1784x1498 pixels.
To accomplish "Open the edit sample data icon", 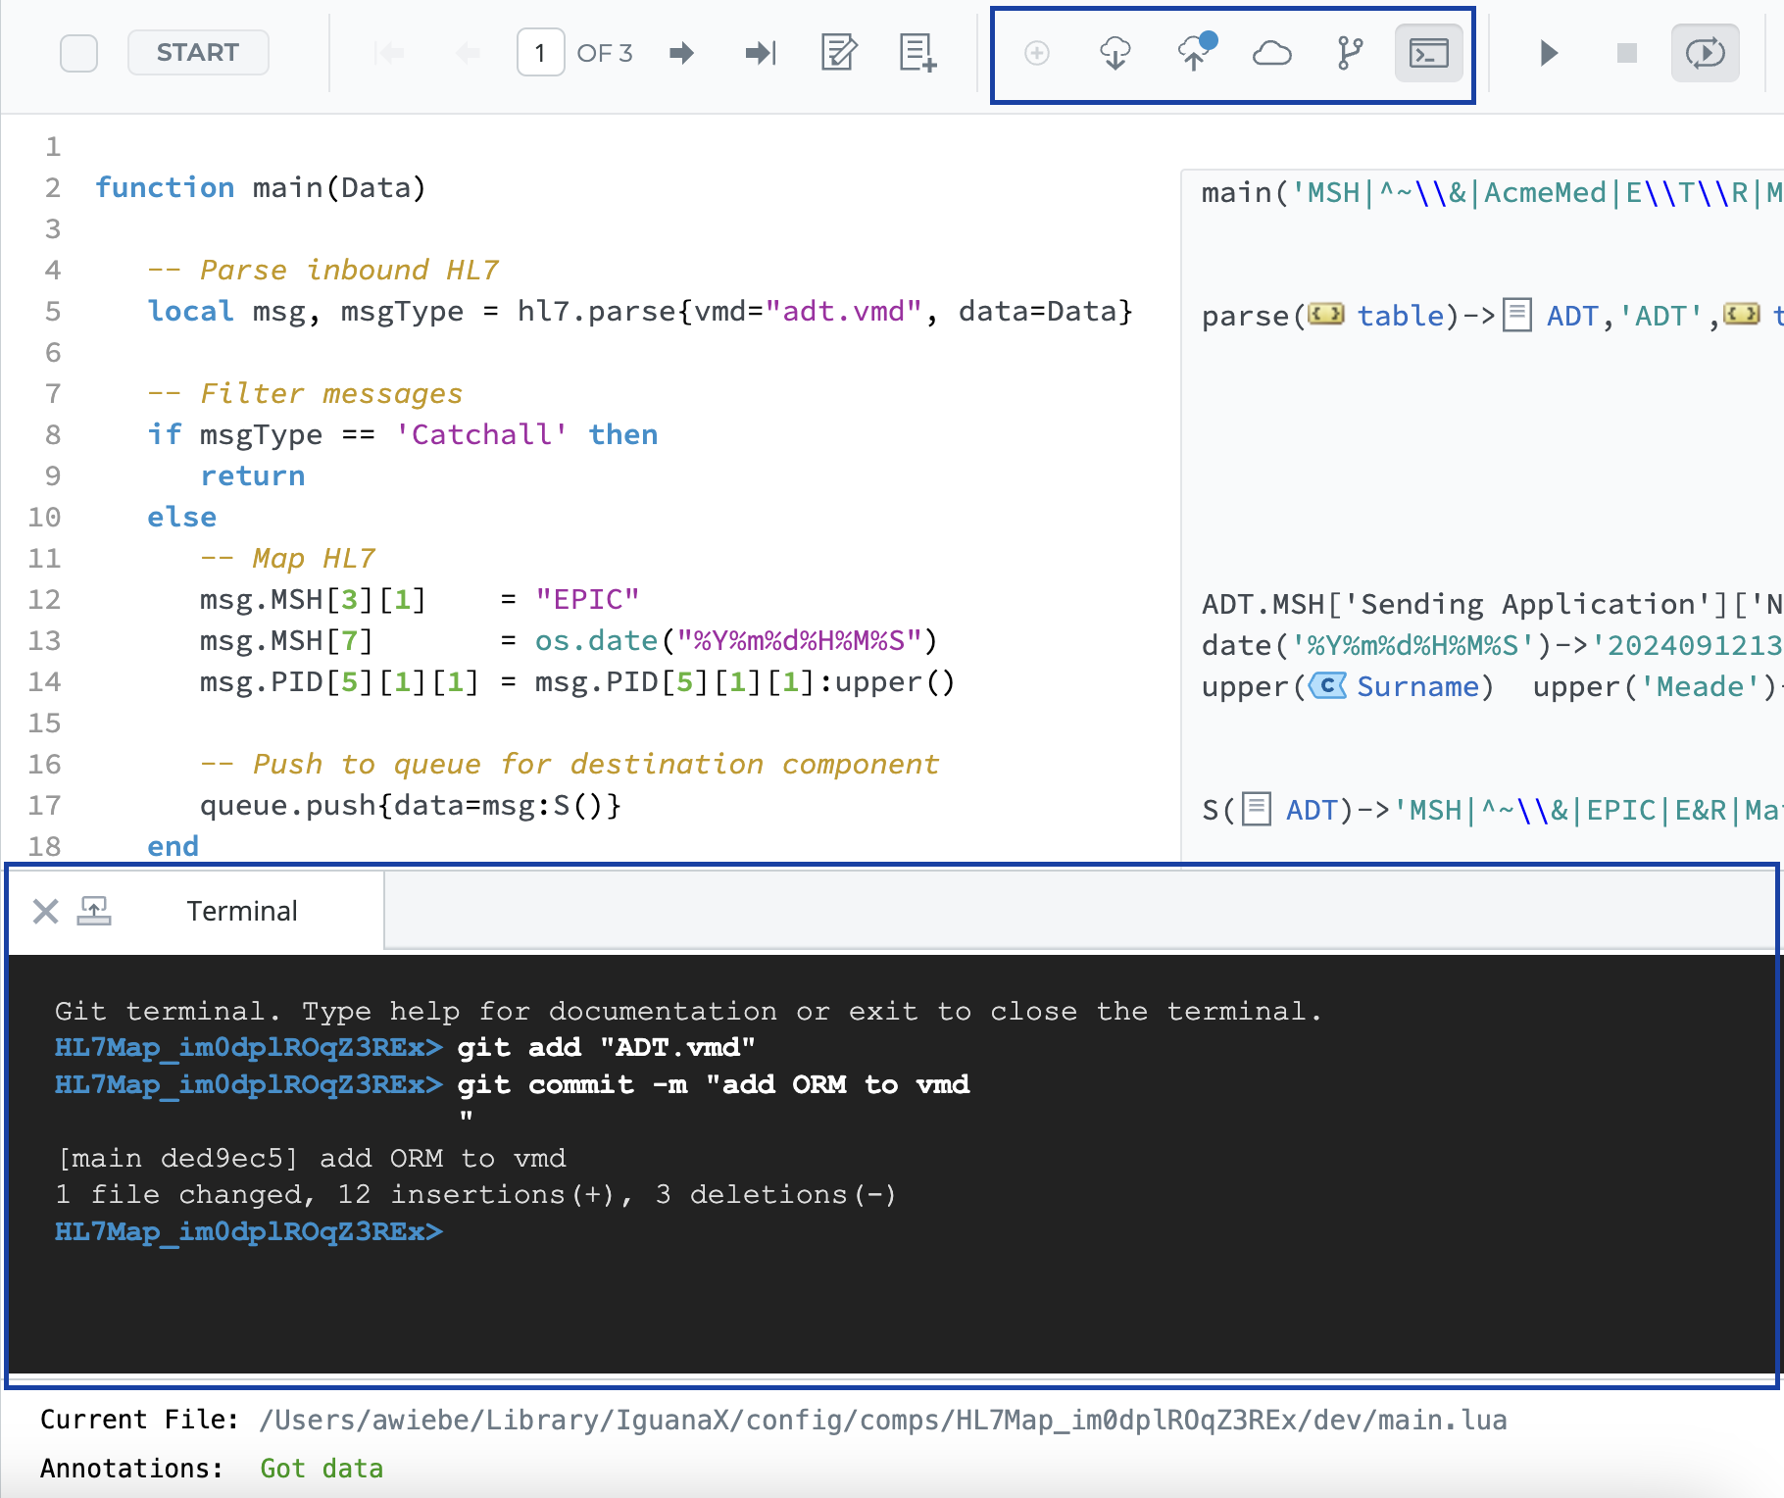I will (x=839, y=53).
